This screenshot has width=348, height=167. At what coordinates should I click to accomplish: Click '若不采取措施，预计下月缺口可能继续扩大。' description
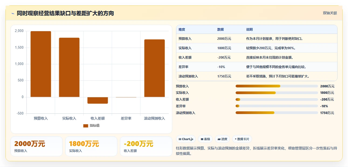coord(278,76)
